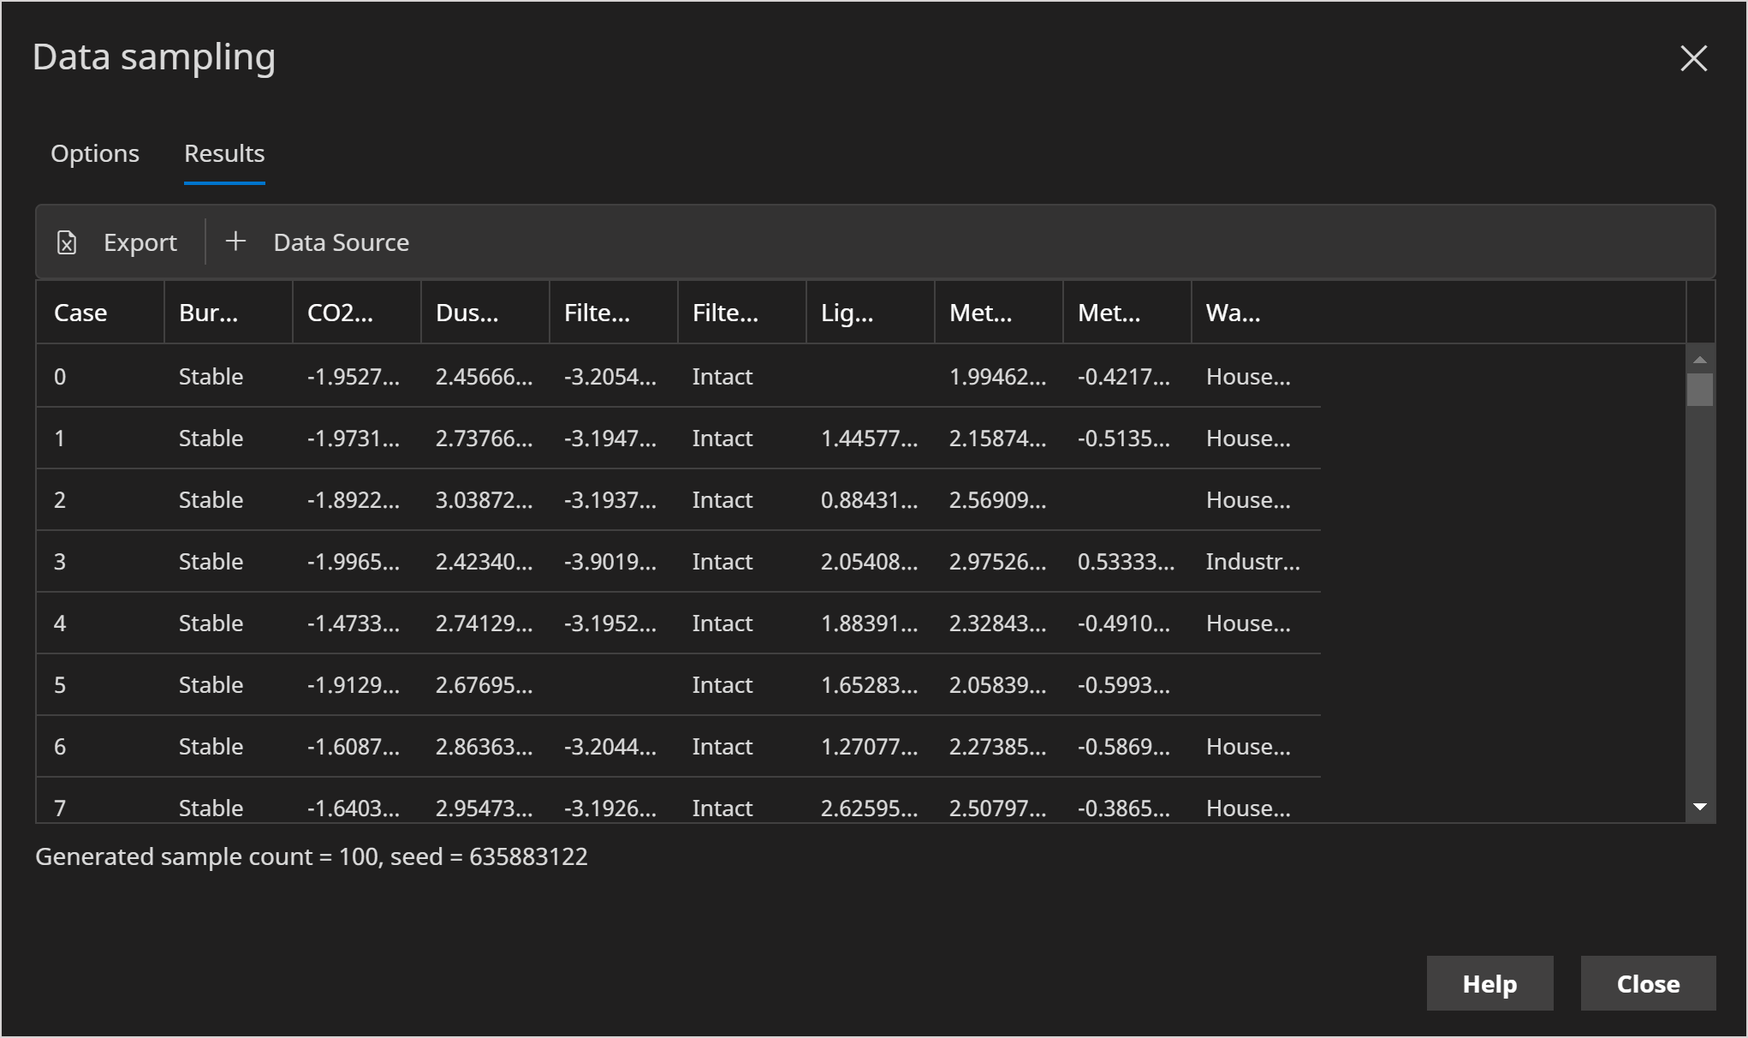
Task: Switch to the Options tab
Action: (94, 153)
